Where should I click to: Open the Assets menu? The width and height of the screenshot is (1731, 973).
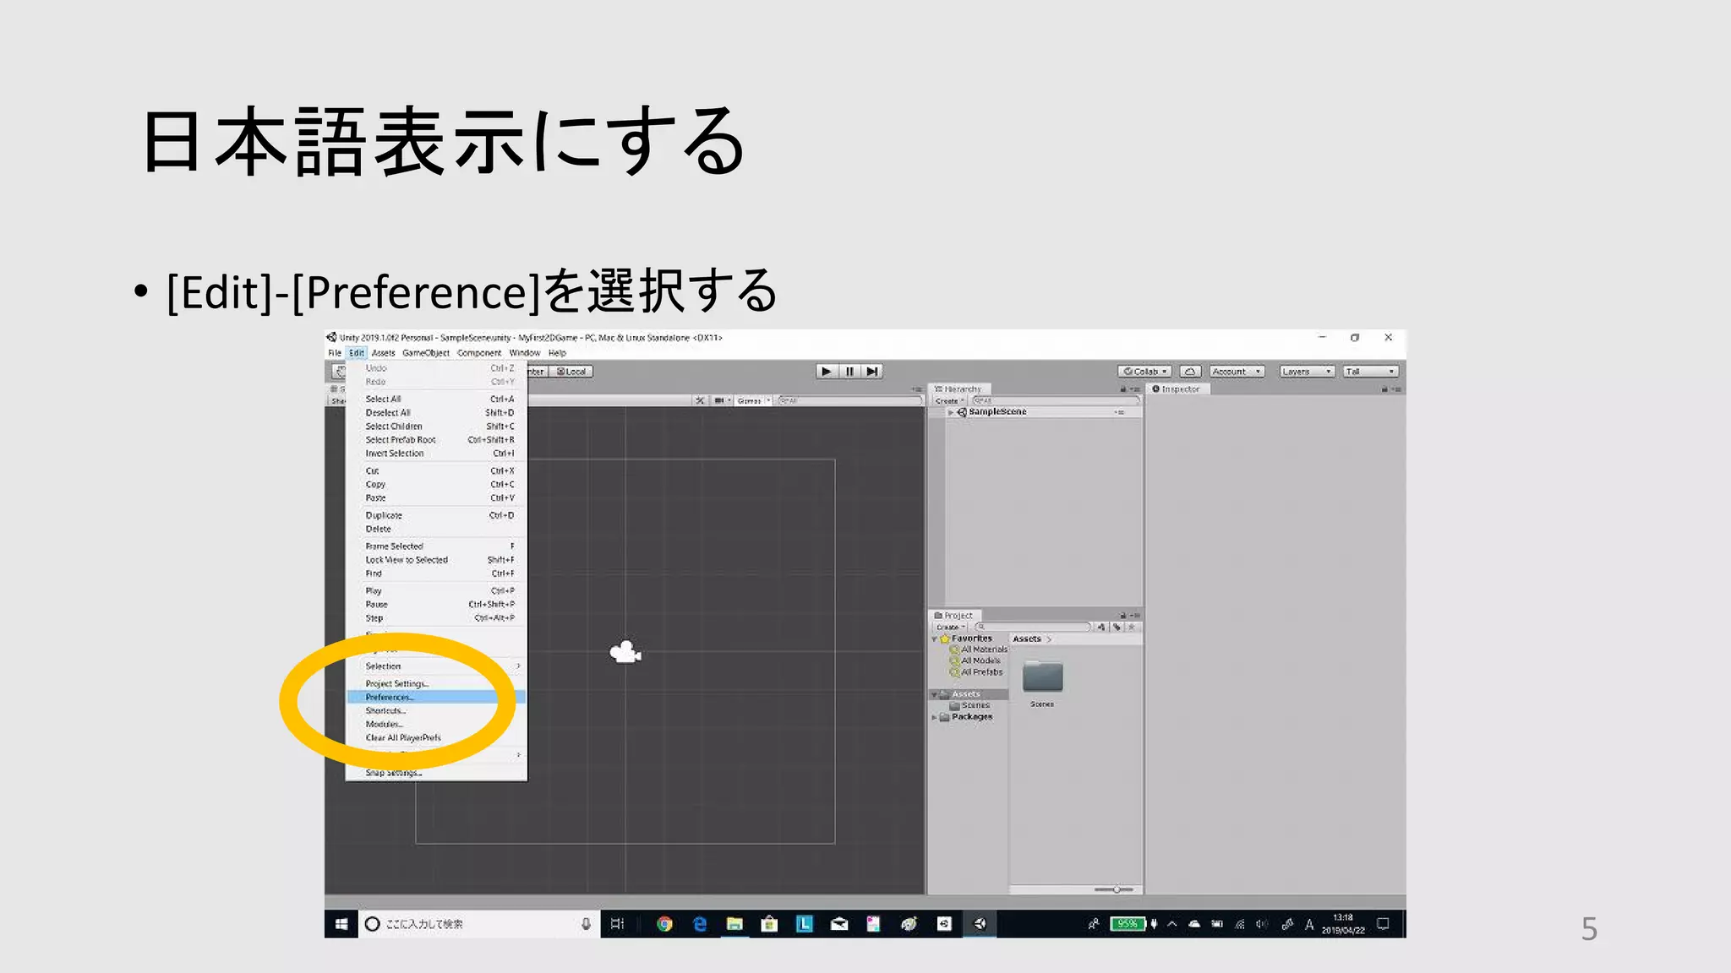coord(383,353)
